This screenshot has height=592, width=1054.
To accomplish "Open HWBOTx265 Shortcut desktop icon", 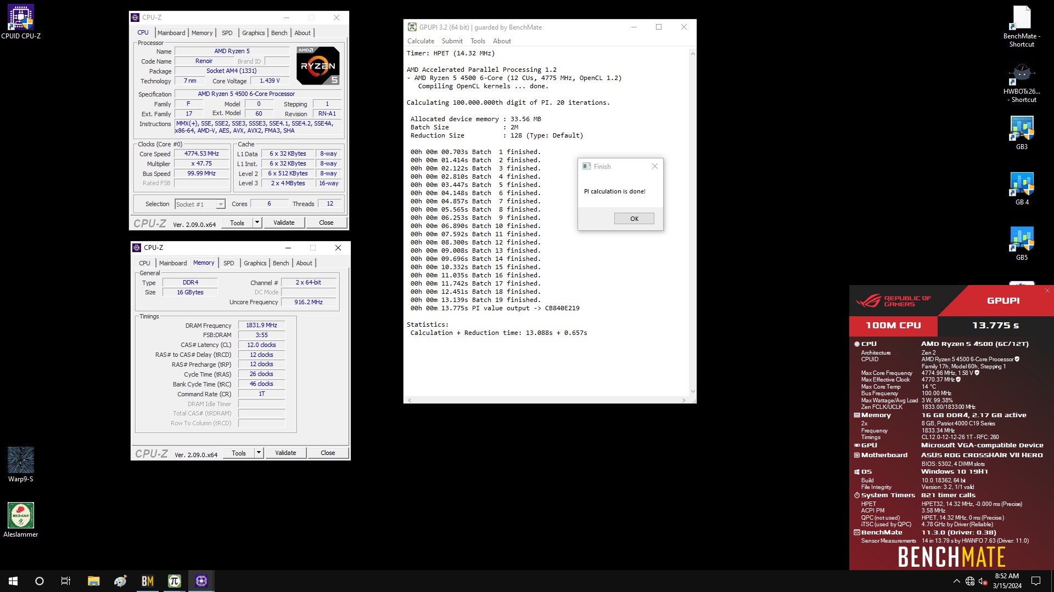I will [1022, 82].
